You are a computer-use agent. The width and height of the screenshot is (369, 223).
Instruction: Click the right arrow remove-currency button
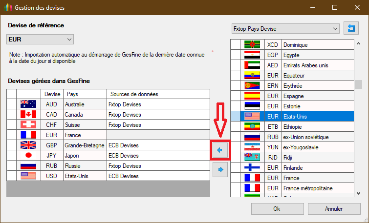219,170
